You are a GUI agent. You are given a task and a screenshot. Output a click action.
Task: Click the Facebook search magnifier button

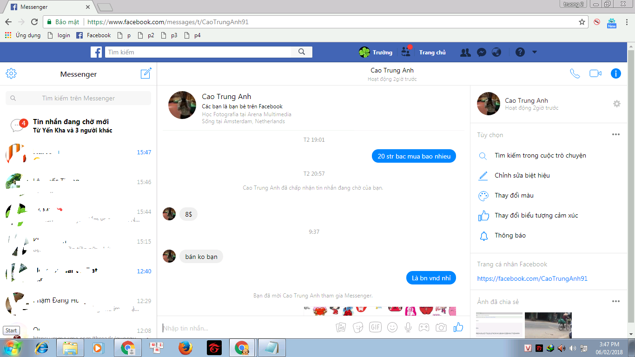coord(302,52)
